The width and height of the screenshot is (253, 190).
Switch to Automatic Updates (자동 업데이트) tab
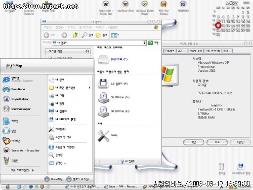[213, 51]
